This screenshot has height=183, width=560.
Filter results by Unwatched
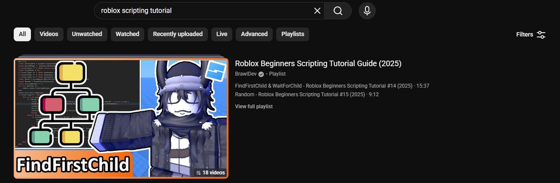click(x=87, y=34)
